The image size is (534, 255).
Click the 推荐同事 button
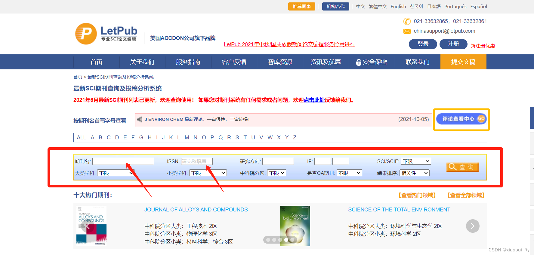point(302,6)
